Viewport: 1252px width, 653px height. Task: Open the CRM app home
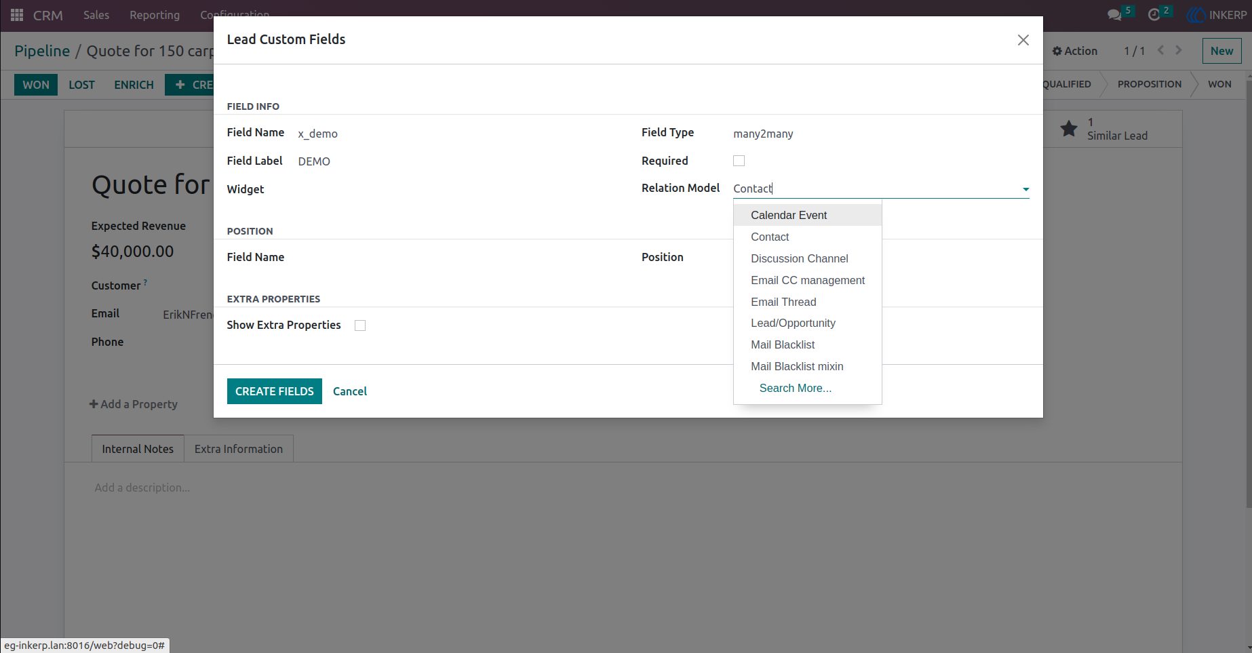[x=48, y=15]
